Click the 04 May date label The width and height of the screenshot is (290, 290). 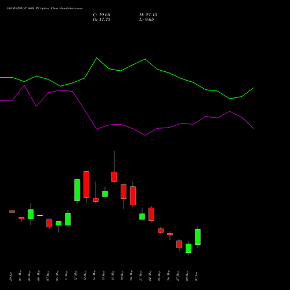[x=20, y=275]
